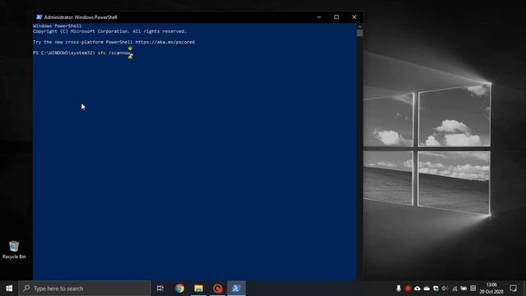Click the microphone tray icon
The image size is (526, 296).
[x=399, y=289]
